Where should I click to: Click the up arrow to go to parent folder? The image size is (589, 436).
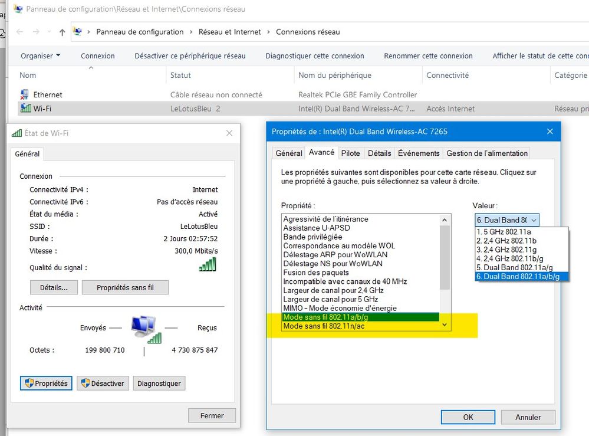(62, 32)
